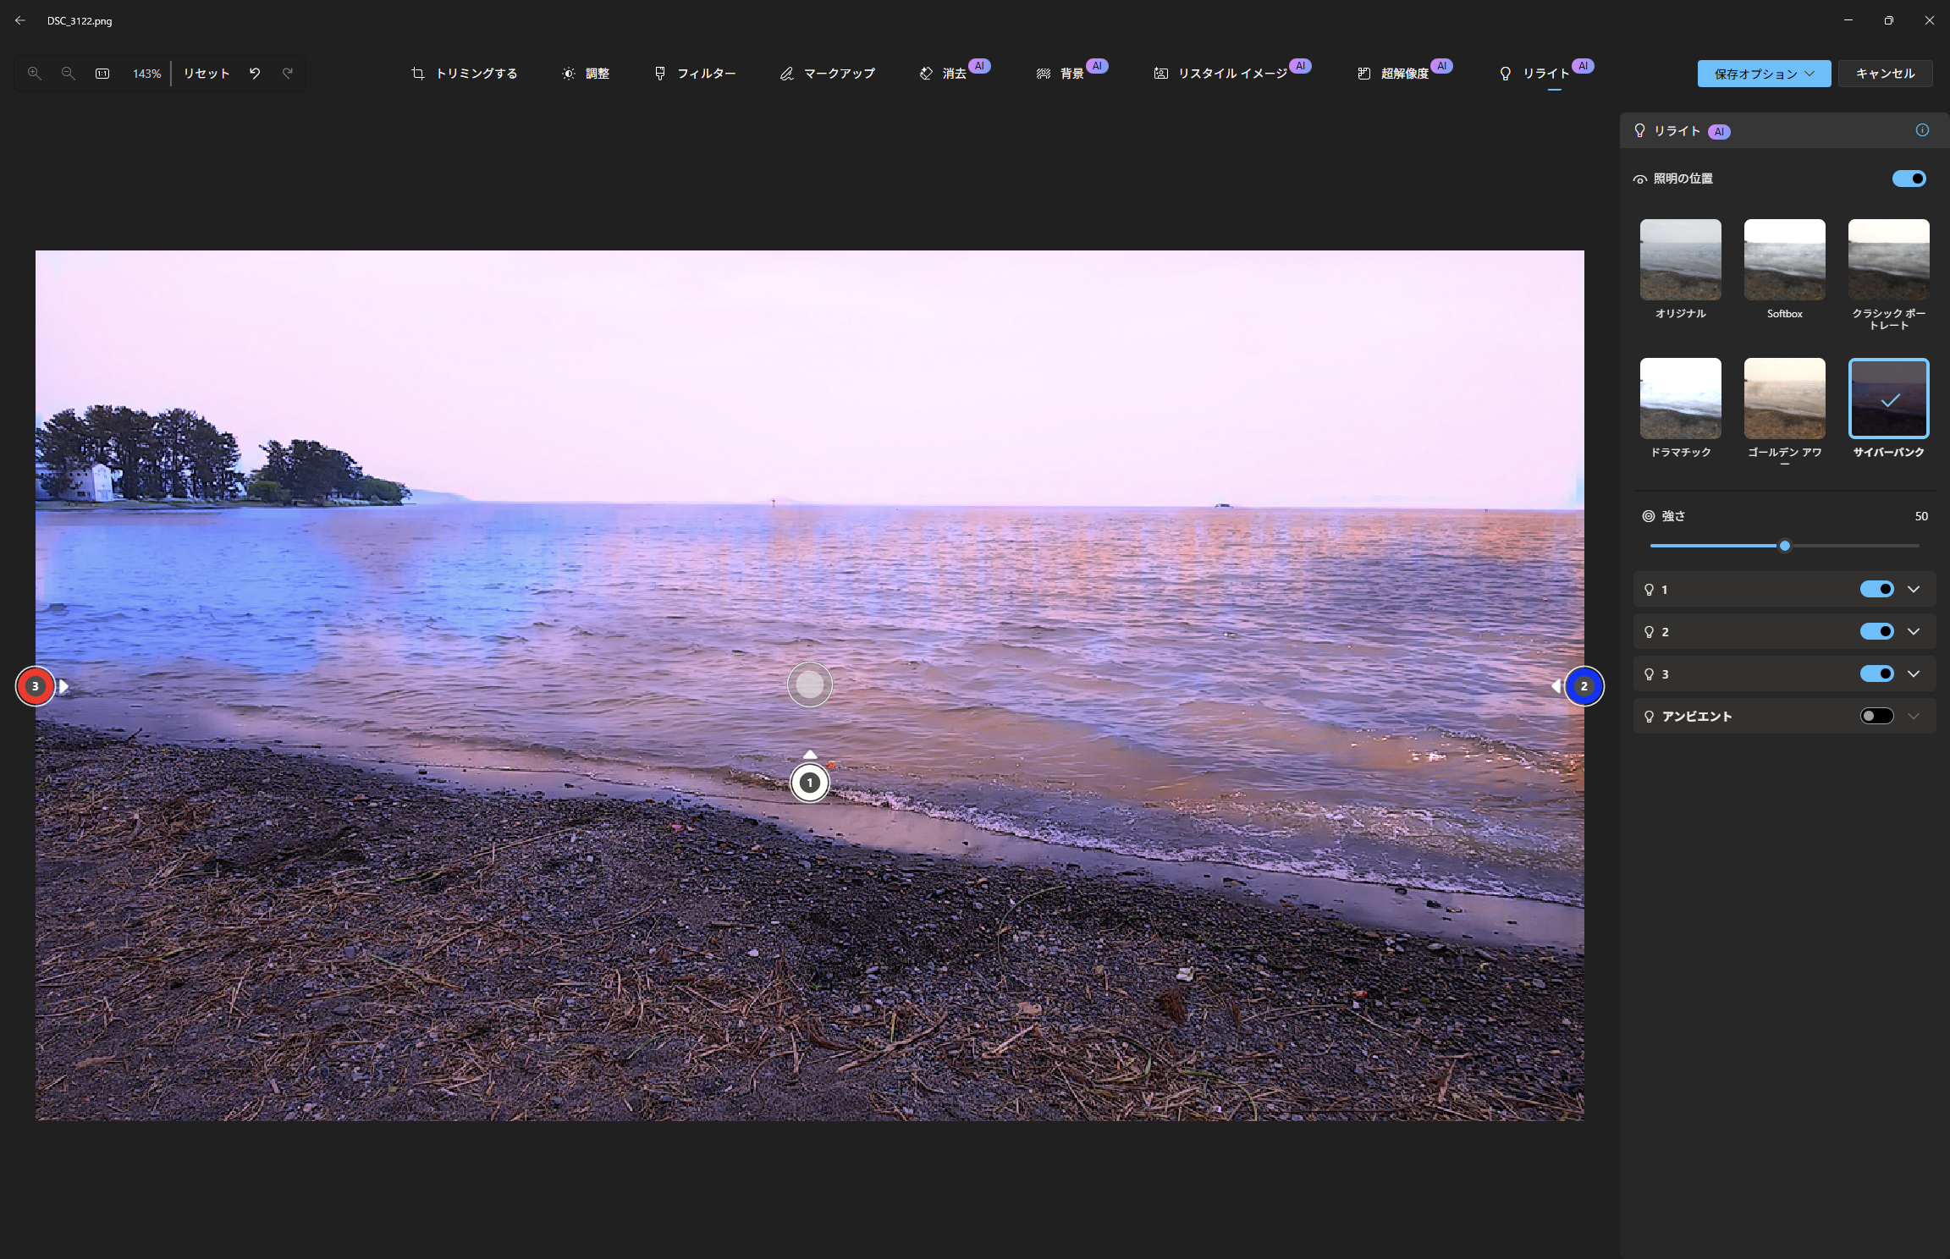Toggle the 照明の位置 switch
The image size is (1950, 1259).
1909,179
